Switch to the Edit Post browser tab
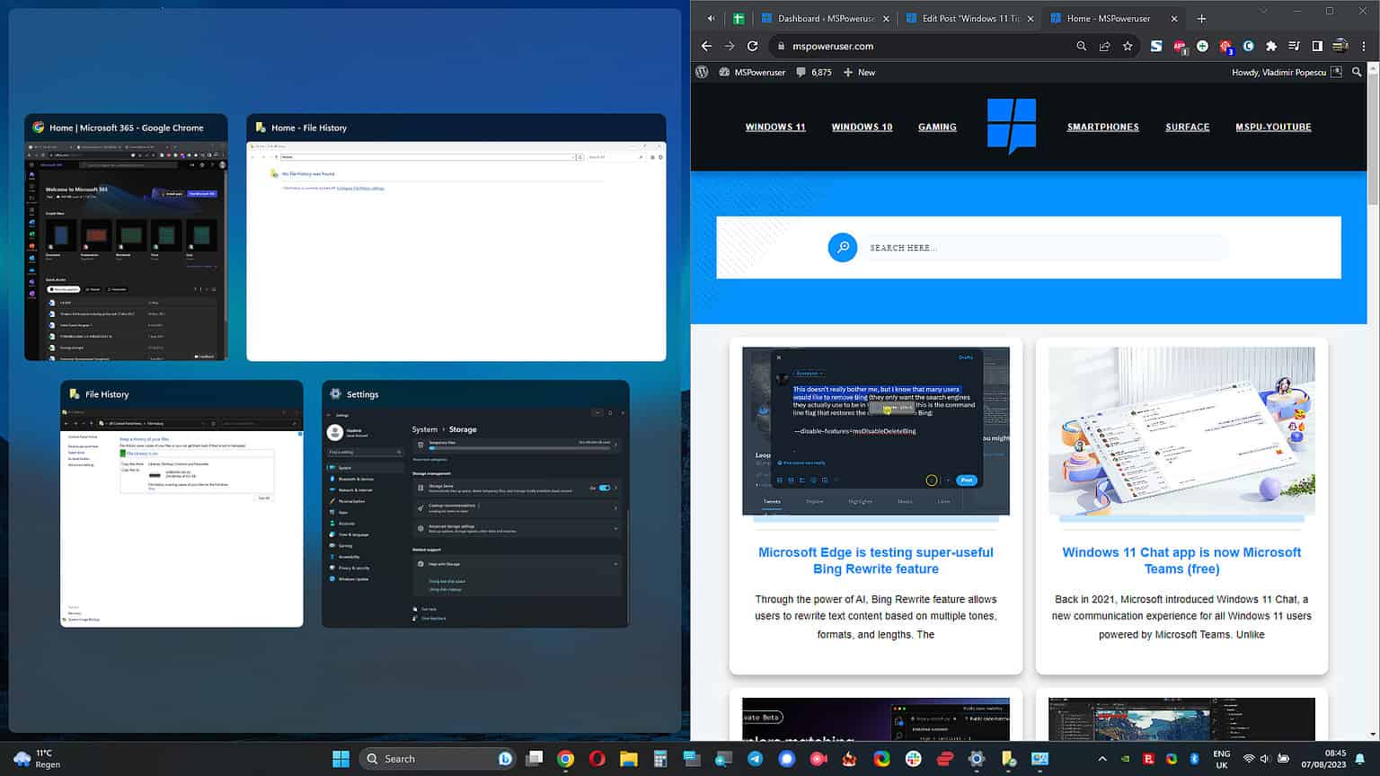 tap(969, 18)
